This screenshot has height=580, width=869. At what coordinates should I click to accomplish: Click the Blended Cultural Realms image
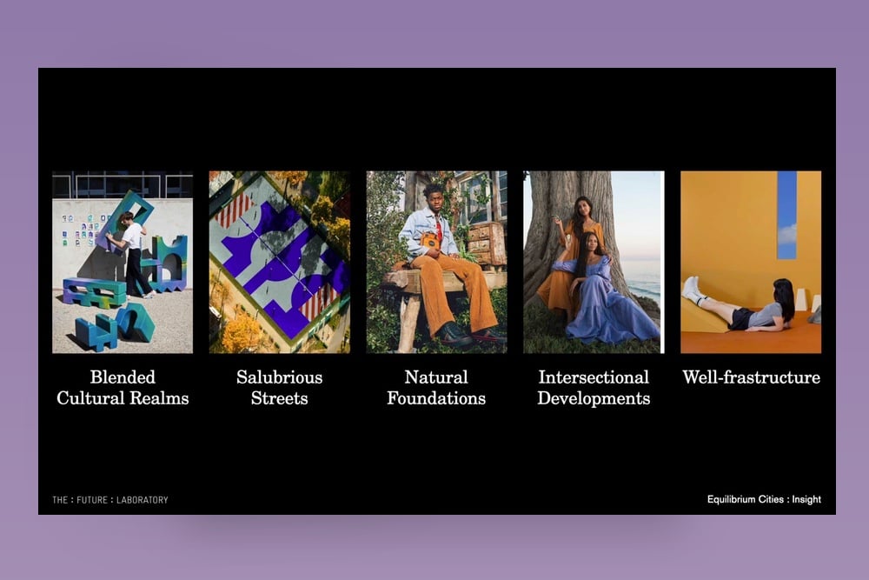pyautogui.click(x=123, y=262)
